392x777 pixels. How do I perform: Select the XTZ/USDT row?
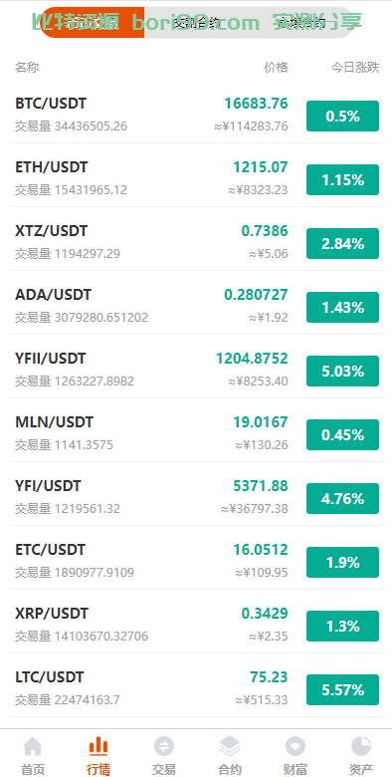click(196, 243)
